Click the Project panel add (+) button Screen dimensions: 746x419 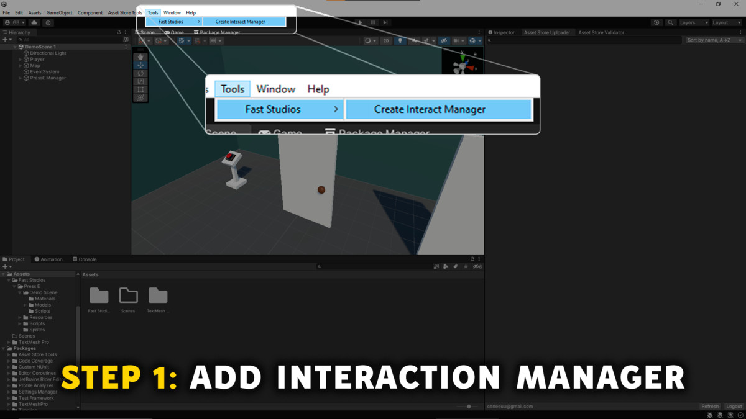pyautogui.click(x=7, y=266)
